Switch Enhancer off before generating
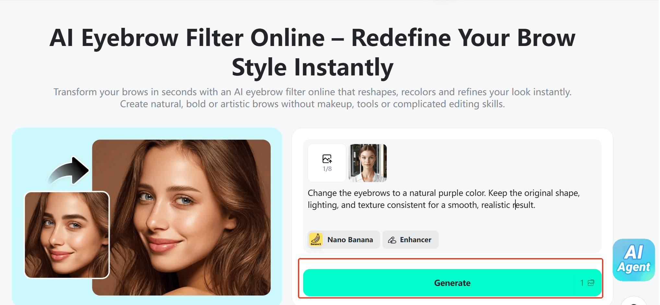Viewport: 660px width, 305px height. pyautogui.click(x=410, y=240)
